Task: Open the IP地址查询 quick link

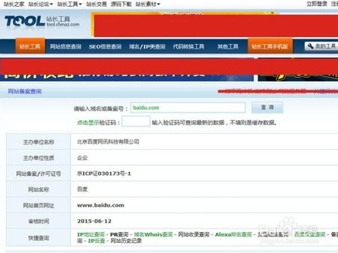Action: pos(91,235)
